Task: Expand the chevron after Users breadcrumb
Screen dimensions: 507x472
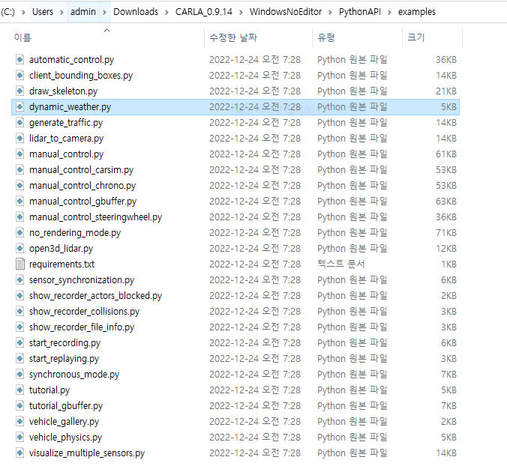Action: [x=61, y=12]
